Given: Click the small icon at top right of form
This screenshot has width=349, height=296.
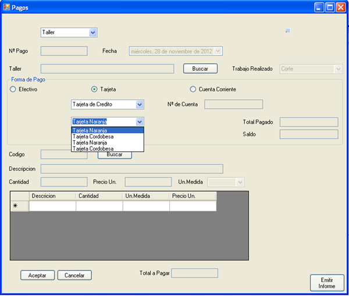Looking at the screenshot, I should 287,31.
